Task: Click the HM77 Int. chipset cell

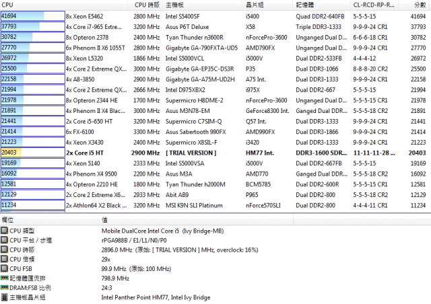Action: pos(260,153)
